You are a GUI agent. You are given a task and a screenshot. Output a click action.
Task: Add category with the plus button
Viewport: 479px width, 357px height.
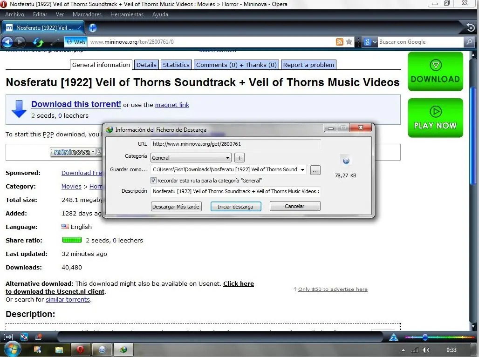click(x=239, y=158)
